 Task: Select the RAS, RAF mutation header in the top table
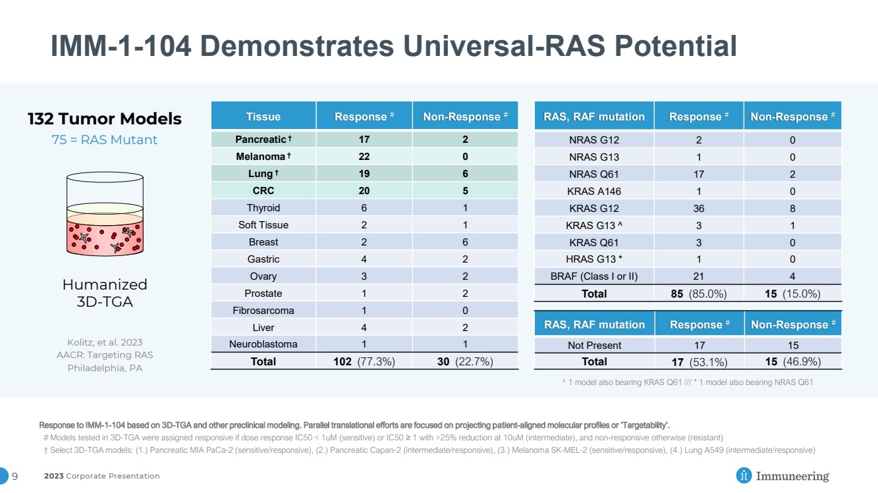point(594,116)
